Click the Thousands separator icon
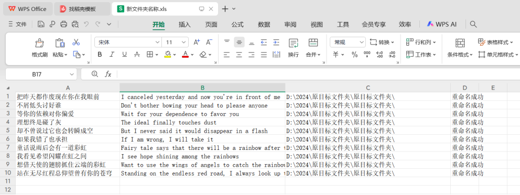Image resolution: width=520 pixels, height=195 pixels. tap(367, 55)
